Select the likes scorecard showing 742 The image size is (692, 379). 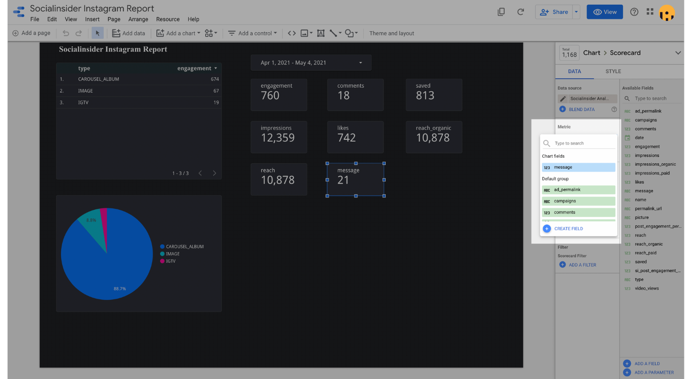coord(355,137)
